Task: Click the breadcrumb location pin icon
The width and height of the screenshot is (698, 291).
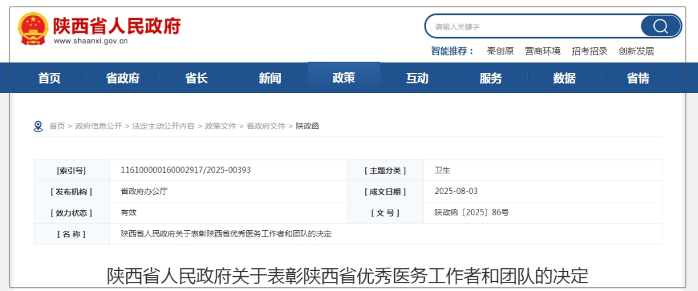Action: [38, 126]
